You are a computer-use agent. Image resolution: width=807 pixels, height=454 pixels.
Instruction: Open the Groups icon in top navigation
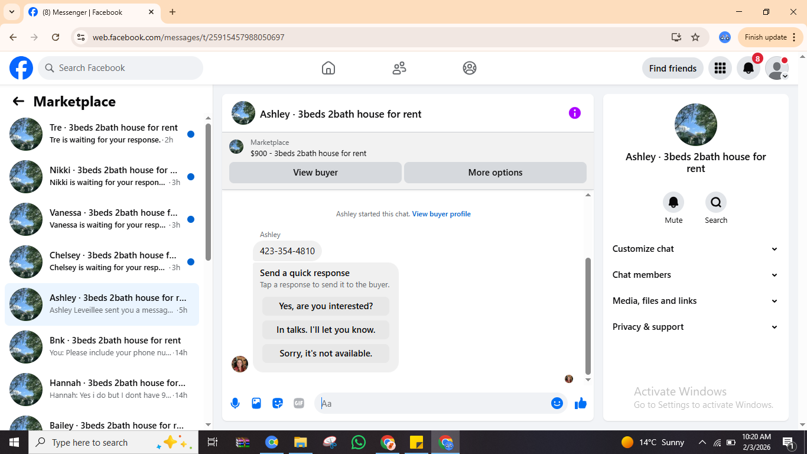click(x=470, y=68)
